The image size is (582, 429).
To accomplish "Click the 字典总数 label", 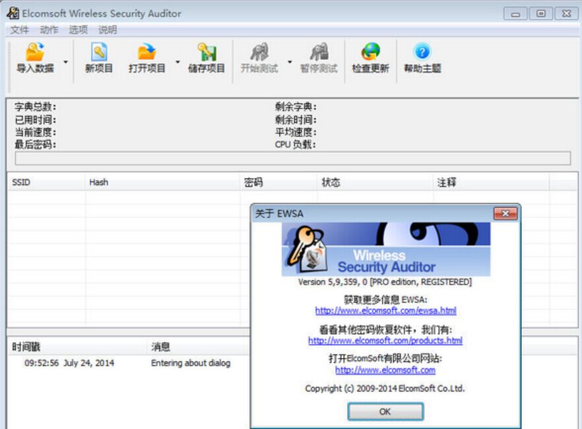I will 35,107.
